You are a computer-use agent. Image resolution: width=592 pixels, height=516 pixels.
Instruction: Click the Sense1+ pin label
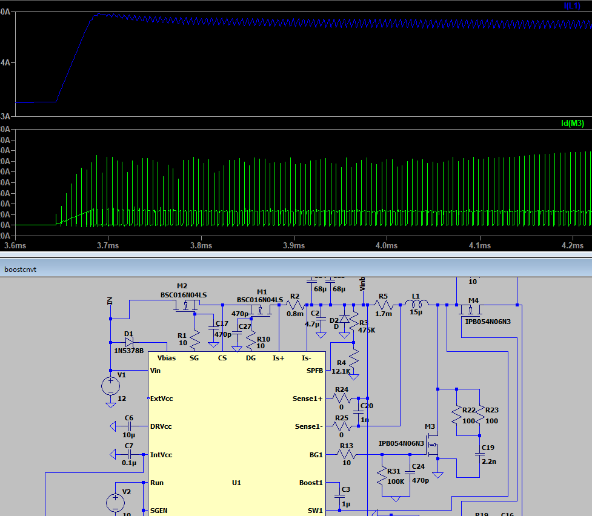(308, 399)
